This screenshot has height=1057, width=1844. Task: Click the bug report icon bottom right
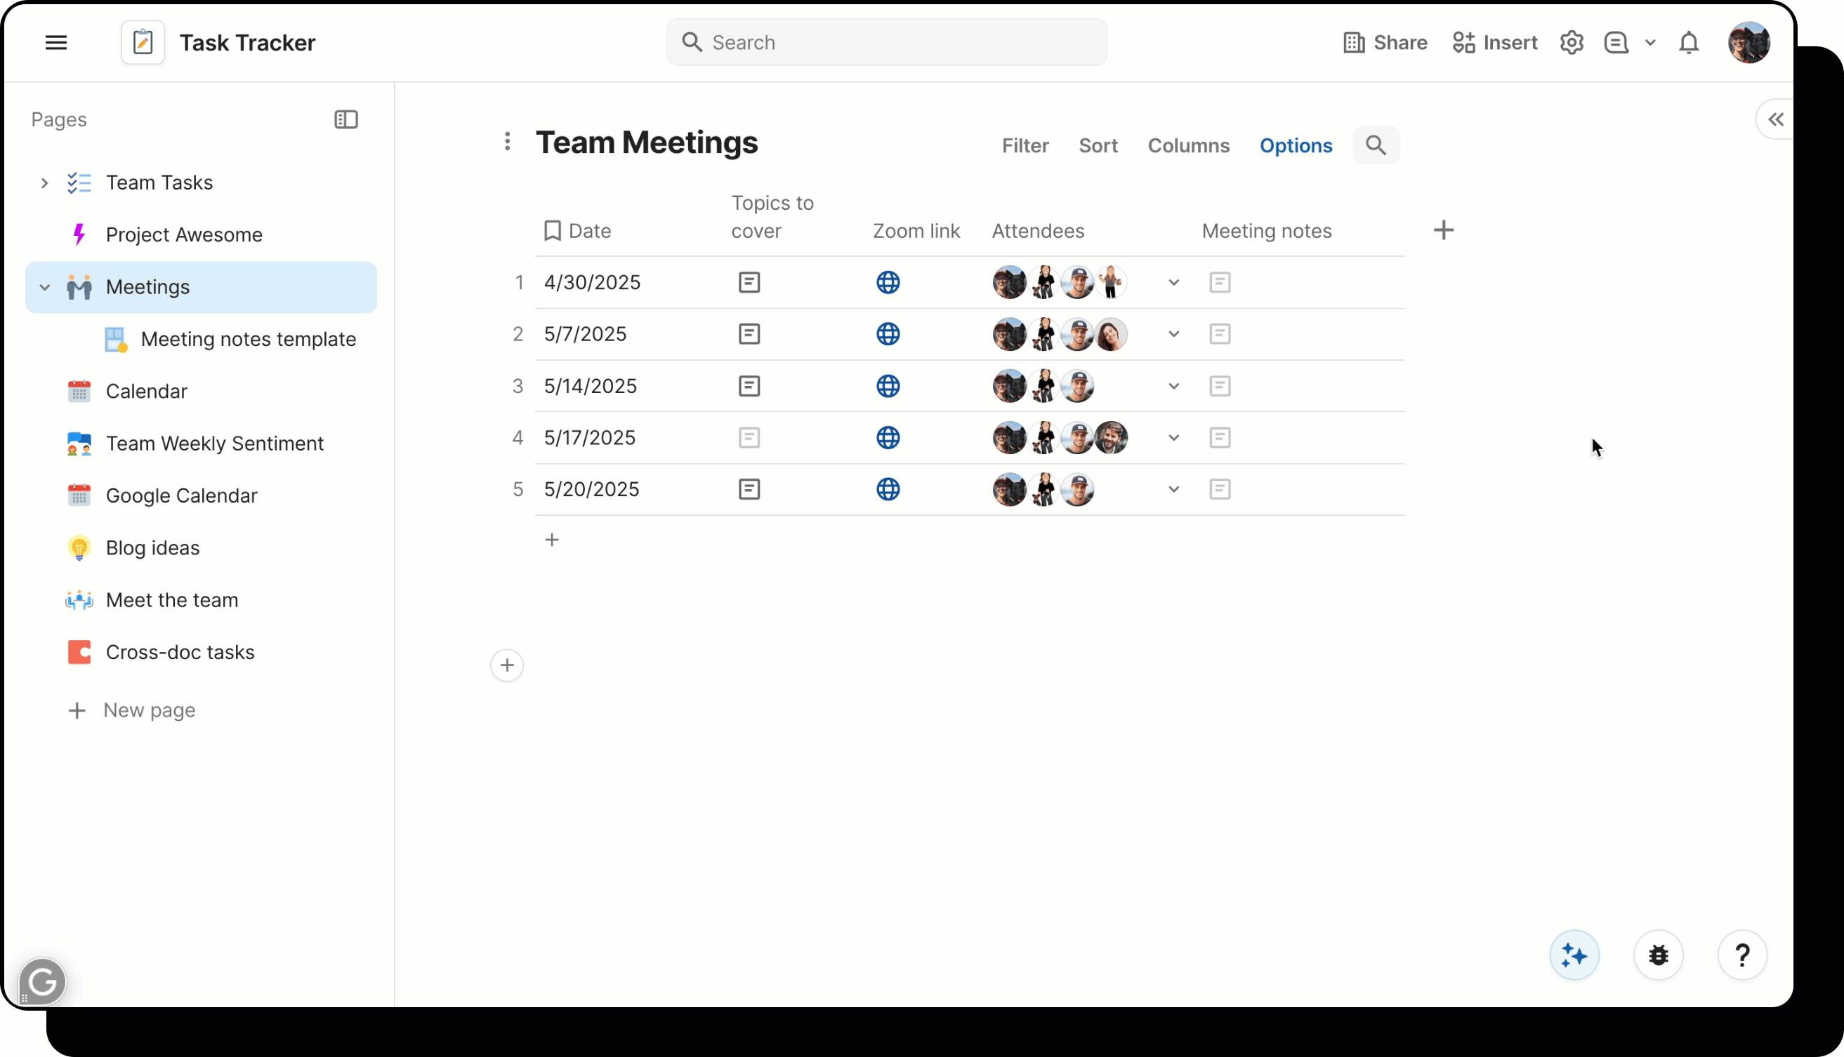(1658, 955)
